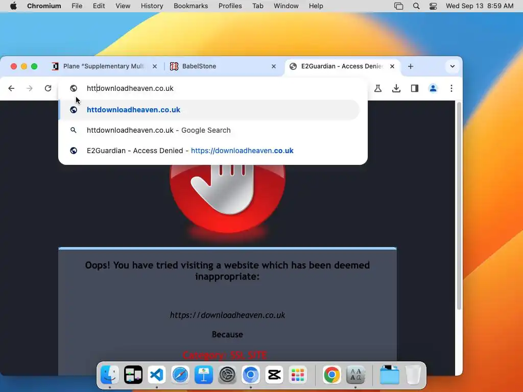523x392 pixels.
Task: Open the Chromium application menu
Action: 44,6
